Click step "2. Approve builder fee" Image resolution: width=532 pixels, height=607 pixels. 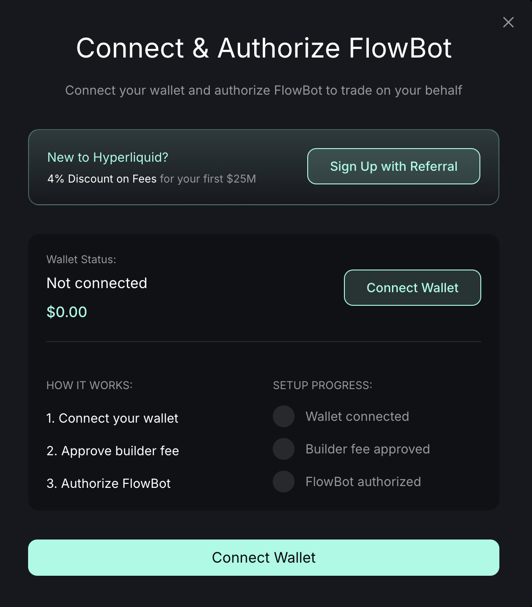tap(113, 451)
